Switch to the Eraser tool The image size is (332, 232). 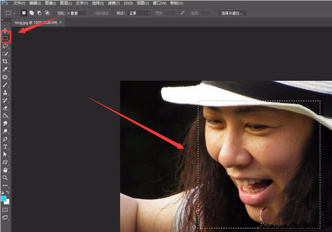[x=5, y=108]
